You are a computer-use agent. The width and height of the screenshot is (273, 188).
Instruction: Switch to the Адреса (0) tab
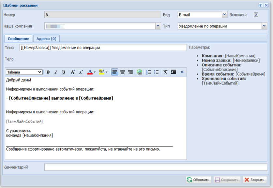46,38
